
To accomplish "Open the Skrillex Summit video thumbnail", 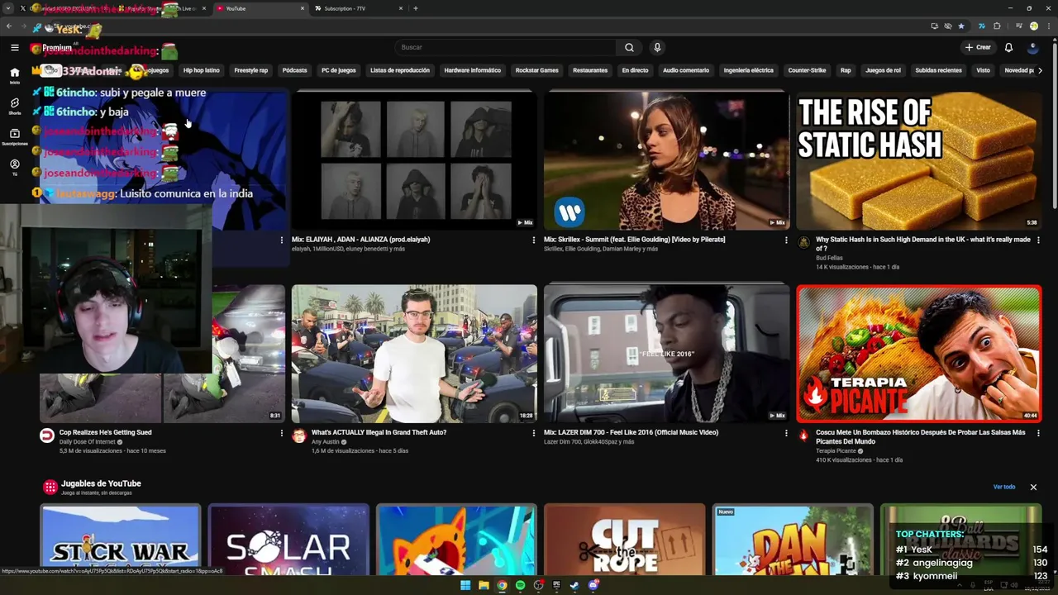I will pyautogui.click(x=666, y=160).
